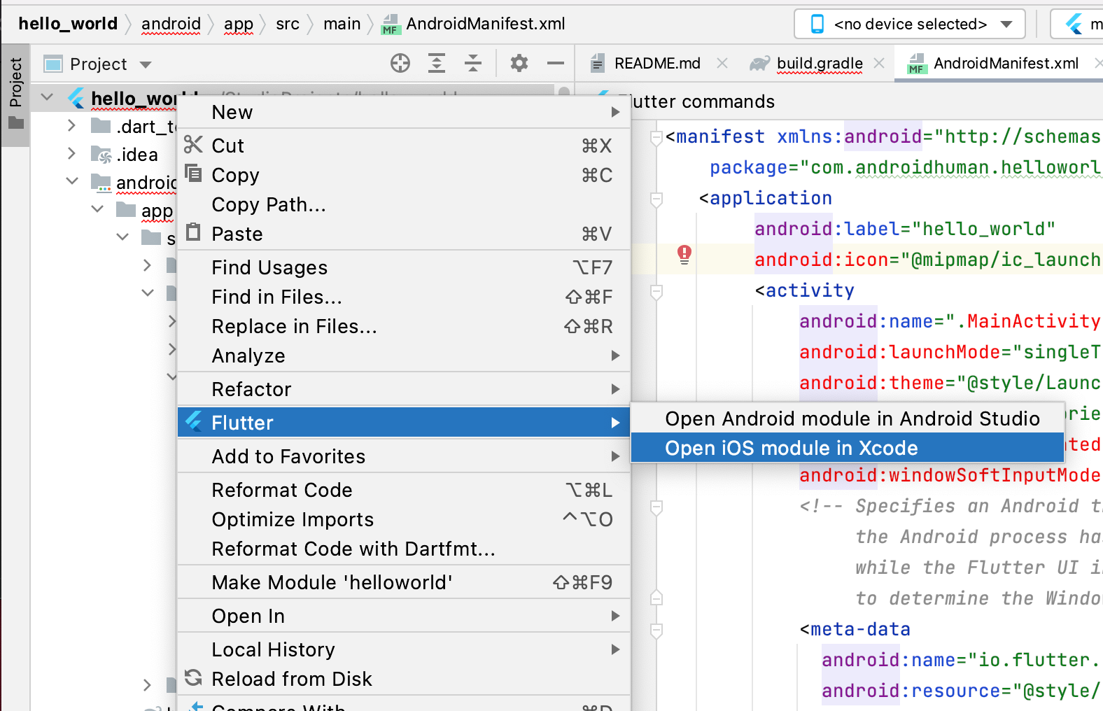Close the README.md tab
Screen dimensions: 1103x711
pyautogui.click(x=722, y=64)
